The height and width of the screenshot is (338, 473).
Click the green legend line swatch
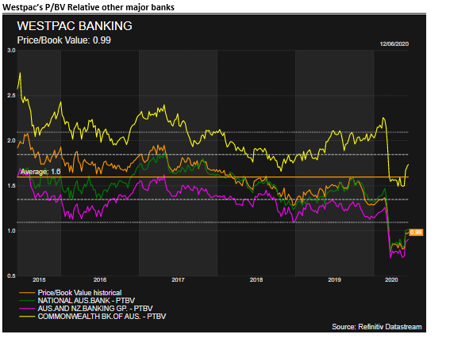click(x=27, y=301)
